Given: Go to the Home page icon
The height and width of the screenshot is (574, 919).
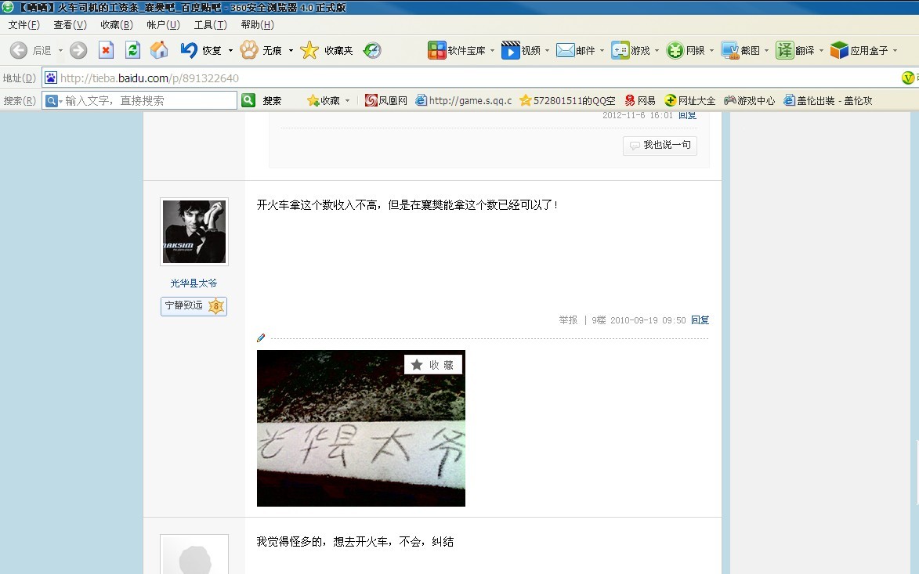Looking at the screenshot, I should click(159, 50).
